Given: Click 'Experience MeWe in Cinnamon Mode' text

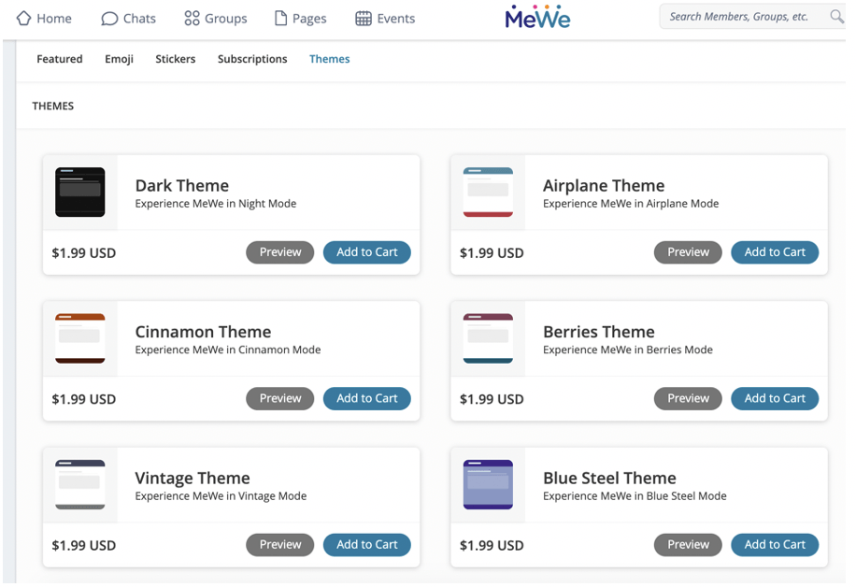Looking at the screenshot, I should pyautogui.click(x=228, y=350).
